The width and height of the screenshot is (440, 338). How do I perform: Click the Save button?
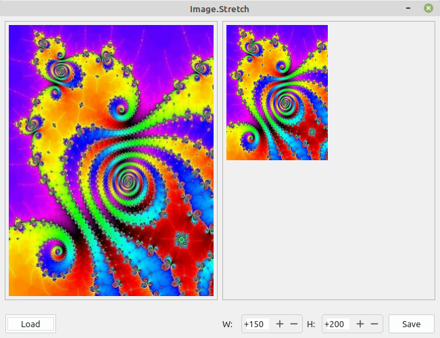(412, 324)
